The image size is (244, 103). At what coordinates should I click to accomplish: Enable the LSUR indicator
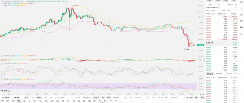(125, 98)
